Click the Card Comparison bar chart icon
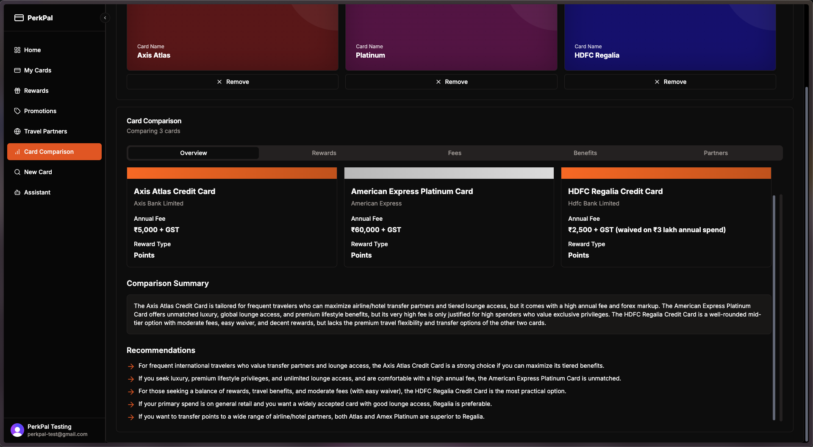This screenshot has width=813, height=447. click(17, 152)
